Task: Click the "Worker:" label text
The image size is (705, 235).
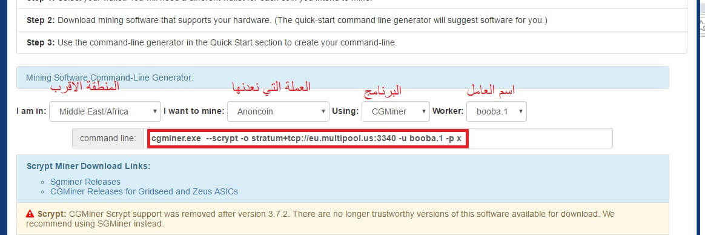Action: click(448, 111)
